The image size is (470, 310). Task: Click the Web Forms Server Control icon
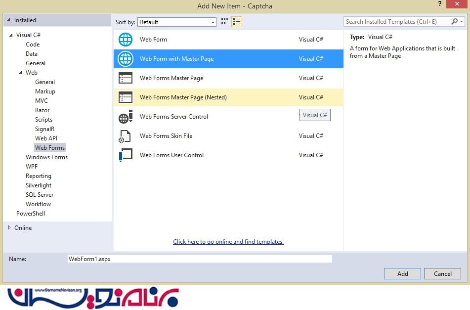126,117
